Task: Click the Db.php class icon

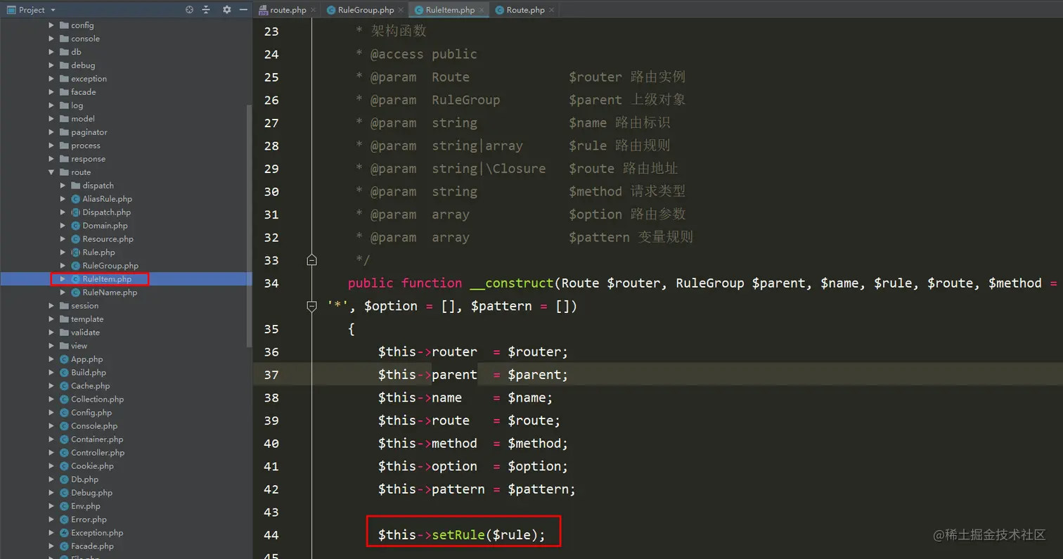Action: tap(64, 480)
